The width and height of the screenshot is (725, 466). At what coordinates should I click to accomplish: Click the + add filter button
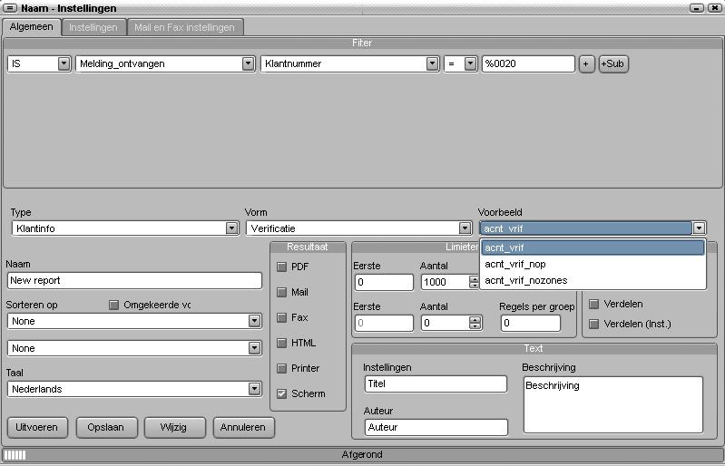586,63
